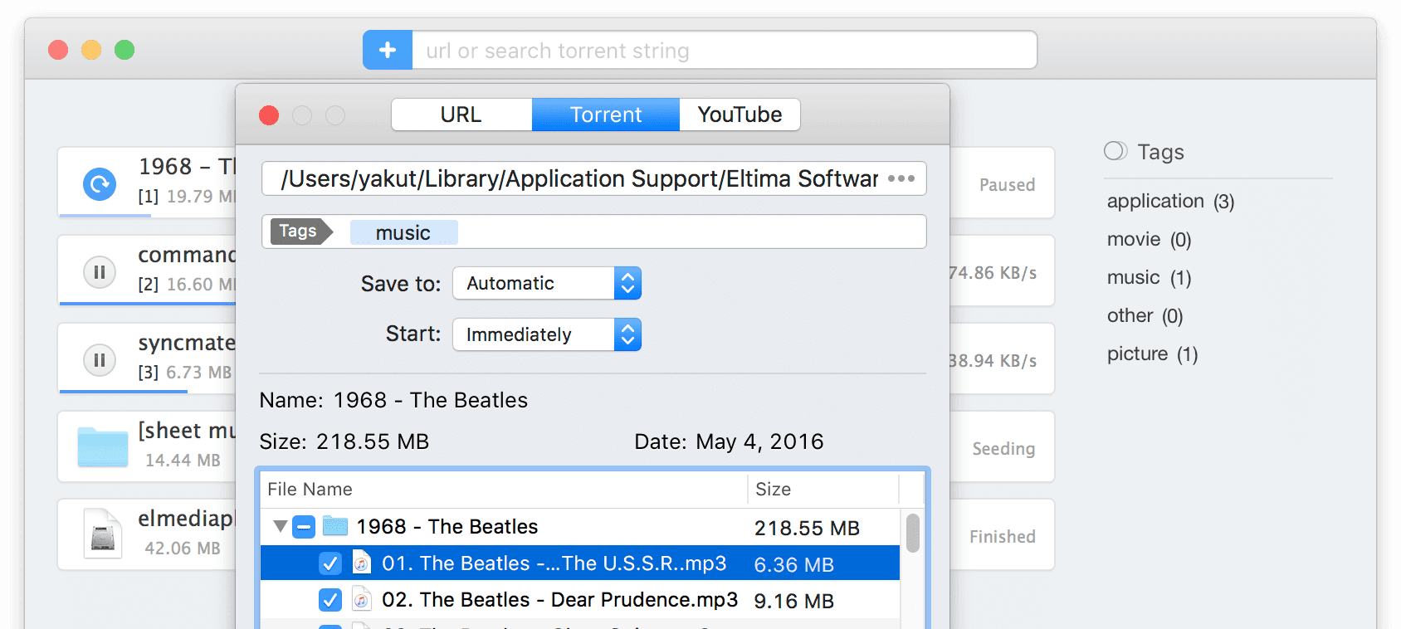This screenshot has height=629, width=1401.
Task: Toggle the Tags switch in the sidebar
Action: [1115, 151]
